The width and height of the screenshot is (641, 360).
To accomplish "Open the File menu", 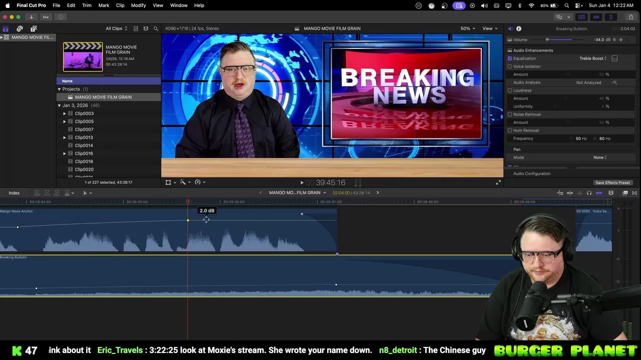I will (x=57, y=5).
